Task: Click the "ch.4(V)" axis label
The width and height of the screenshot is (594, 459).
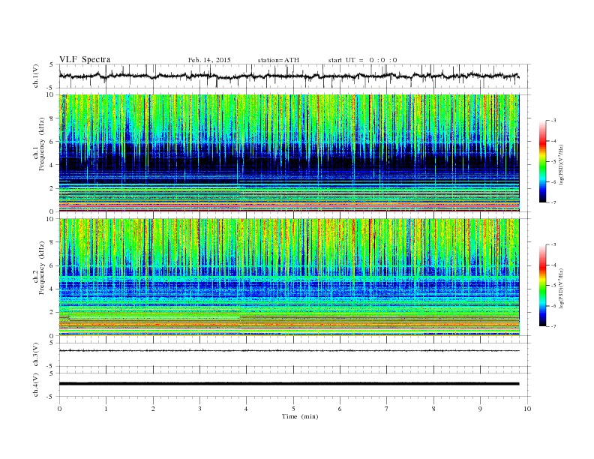Action: coord(36,386)
